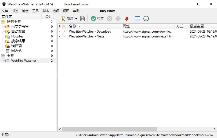The width and height of the screenshot is (217, 138).
Task: Click the new document icon beside 新建
Action: click(x=82, y=19)
